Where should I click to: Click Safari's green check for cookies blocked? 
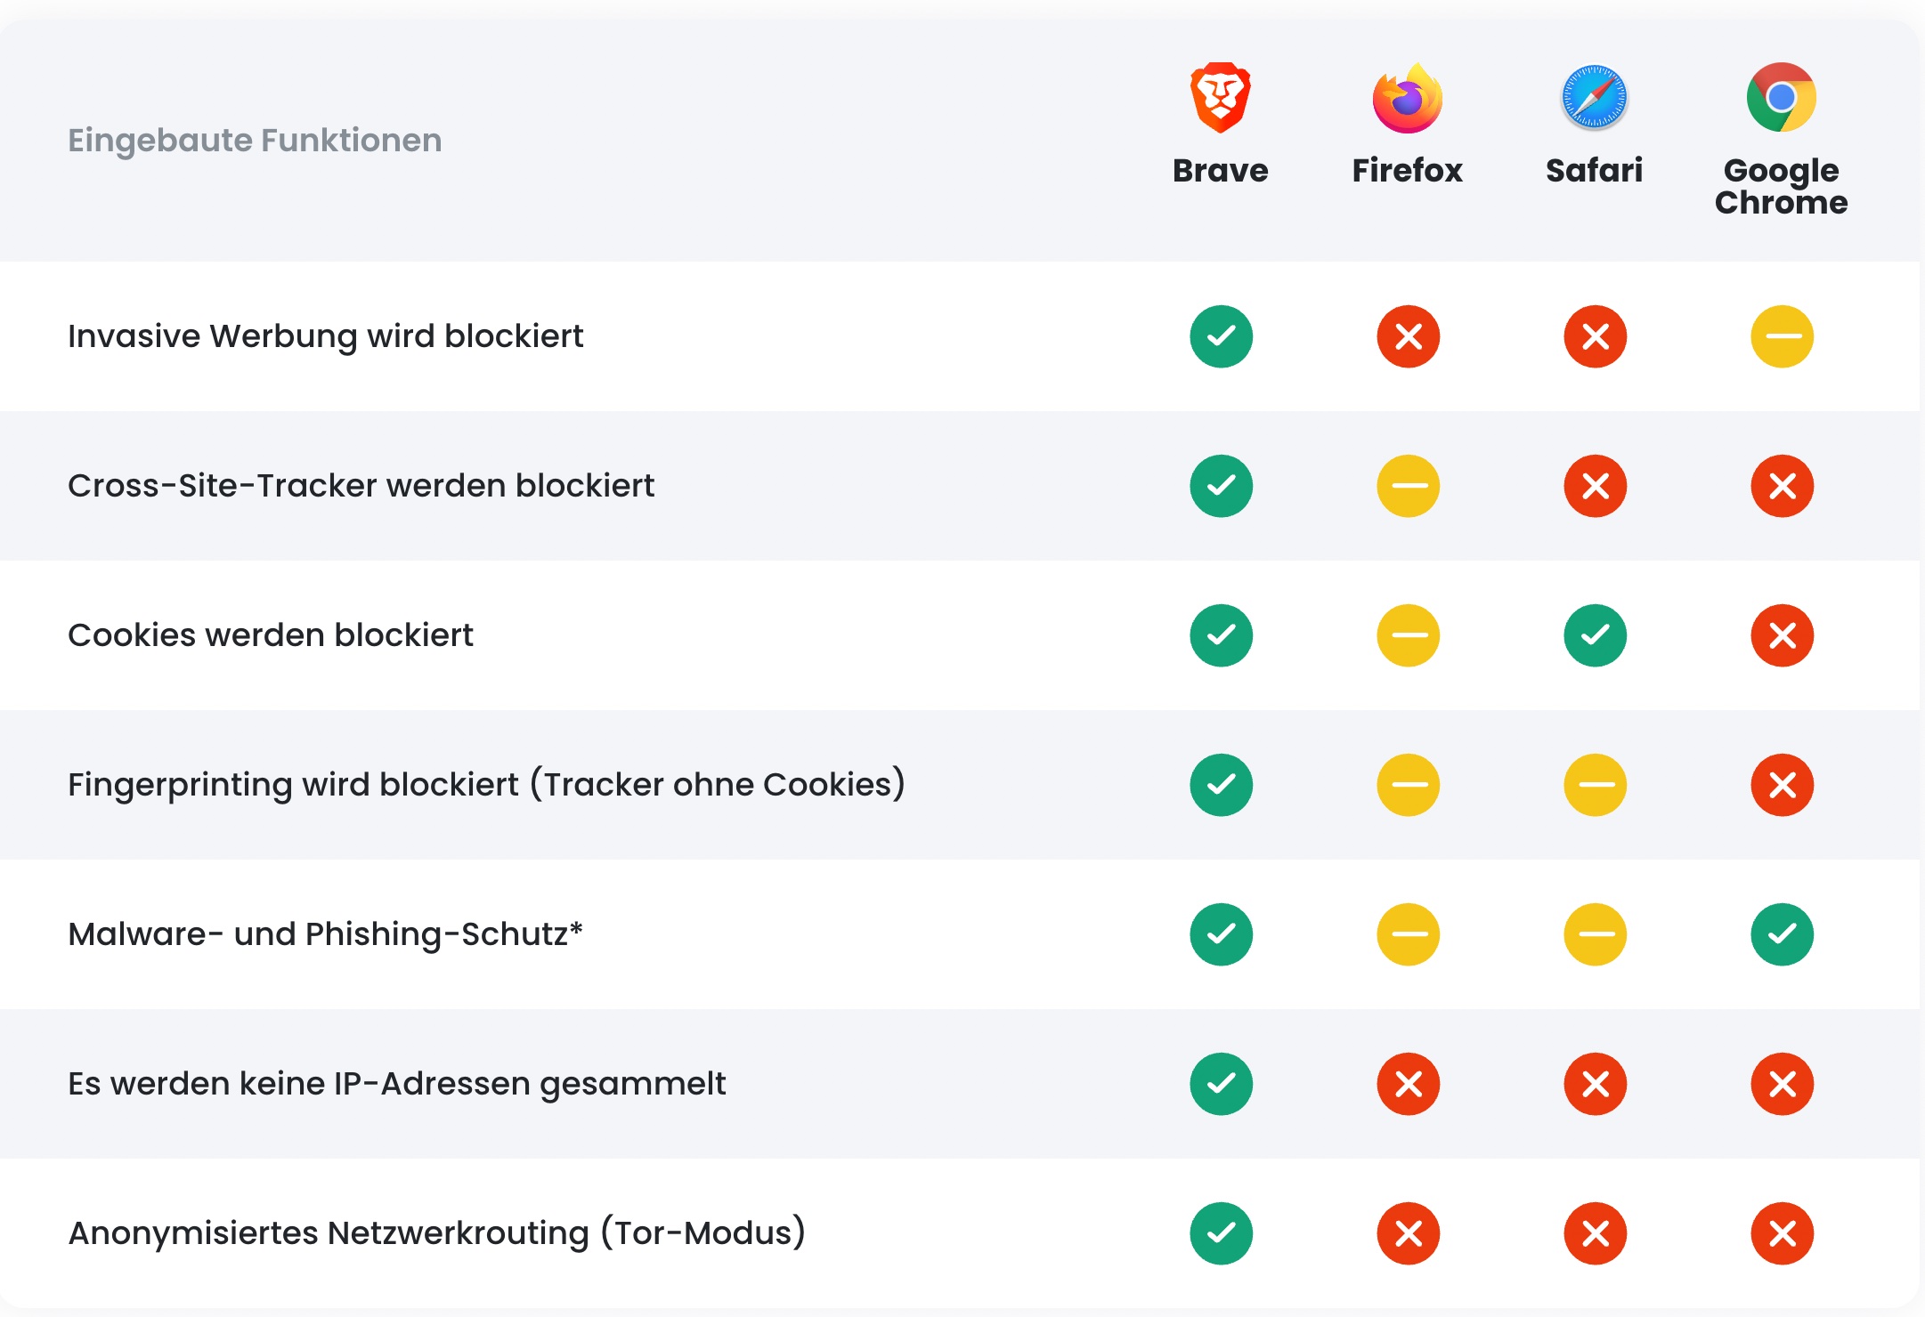[x=1596, y=635]
